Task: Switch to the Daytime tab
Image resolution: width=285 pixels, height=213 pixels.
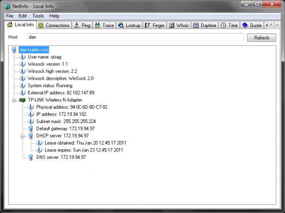Action: (205, 25)
